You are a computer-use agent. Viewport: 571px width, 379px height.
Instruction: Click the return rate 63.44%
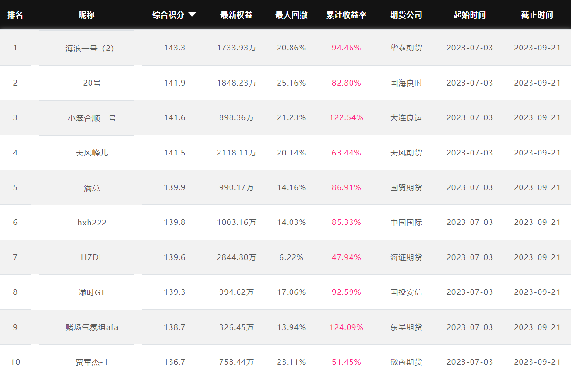coord(346,153)
